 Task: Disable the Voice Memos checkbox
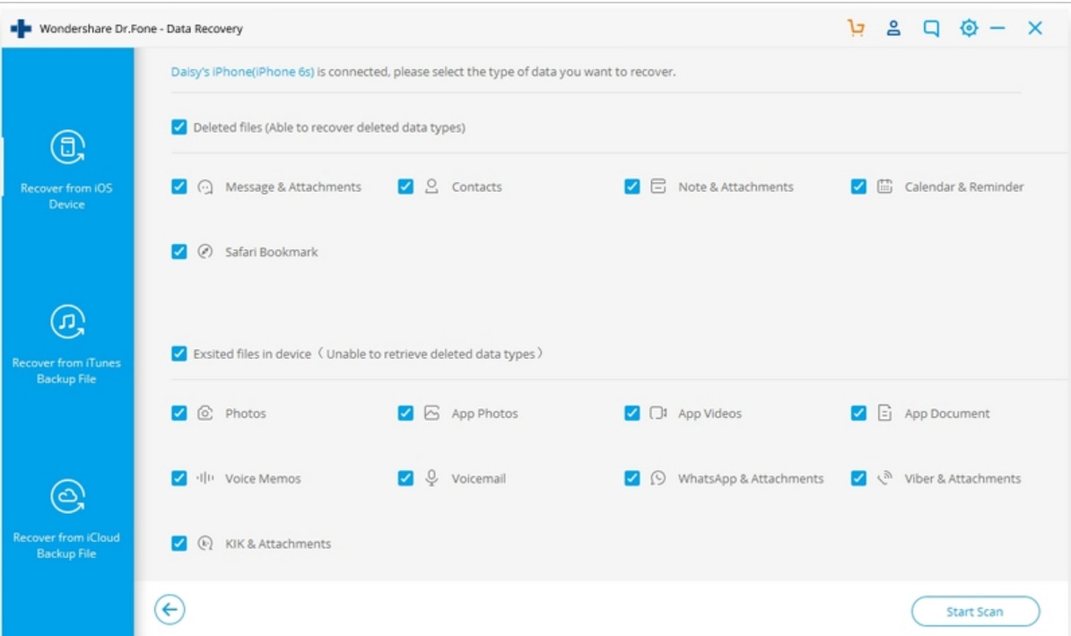(x=179, y=478)
